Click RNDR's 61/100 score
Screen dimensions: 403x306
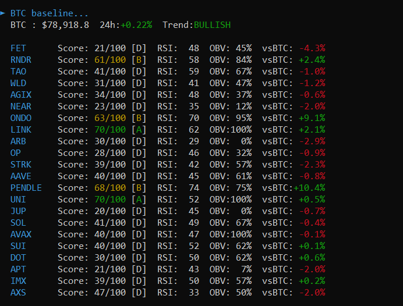110,60
